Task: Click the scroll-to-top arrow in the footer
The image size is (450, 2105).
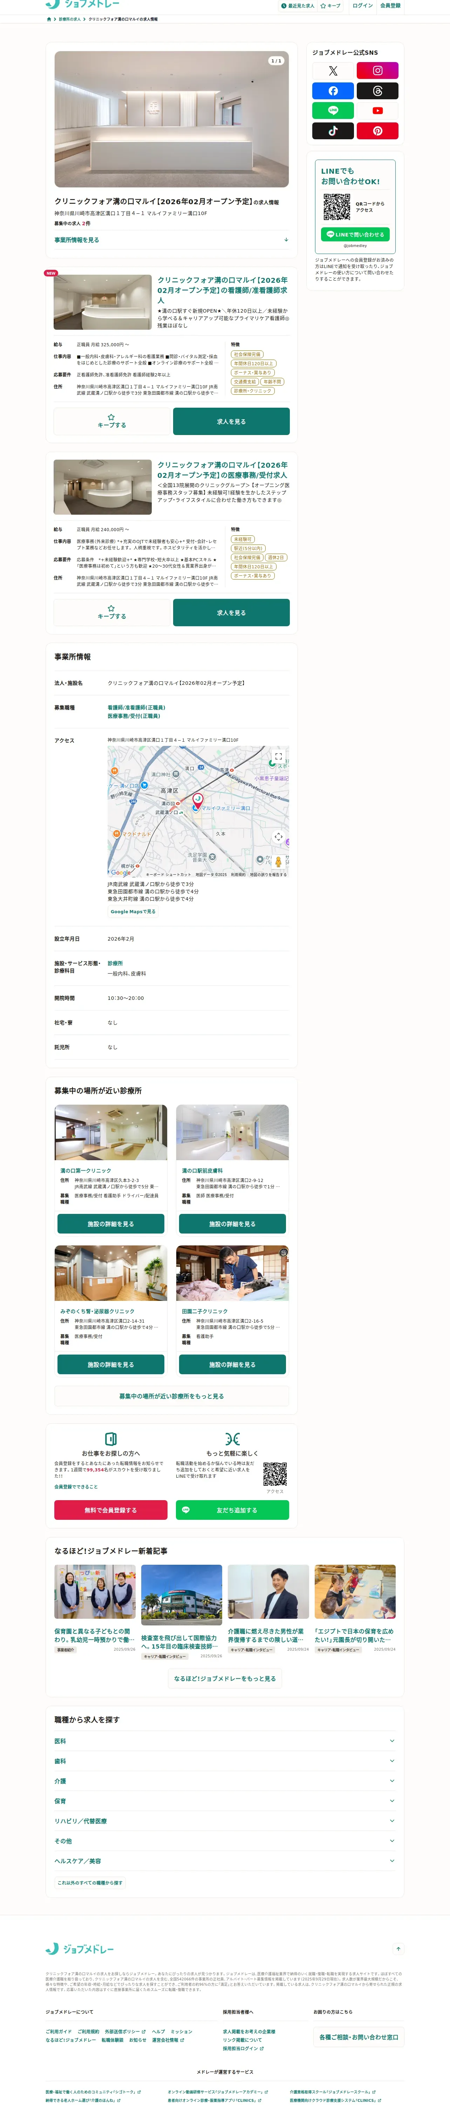Action: [398, 1949]
